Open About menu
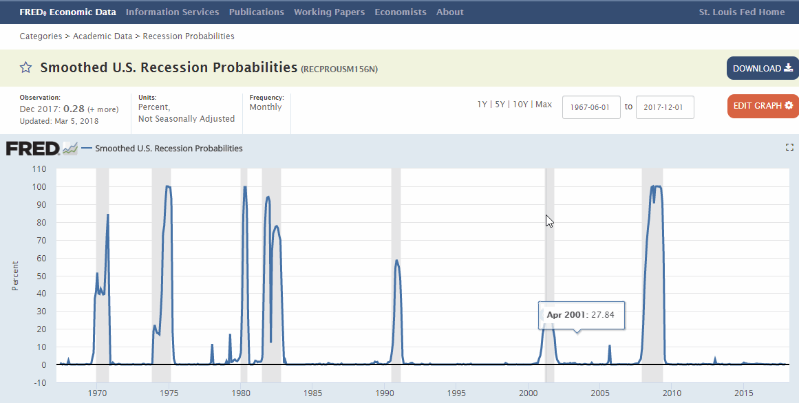The image size is (799, 403). (x=450, y=12)
